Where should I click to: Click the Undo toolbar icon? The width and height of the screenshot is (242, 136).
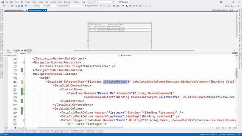click(x=26, y=6)
